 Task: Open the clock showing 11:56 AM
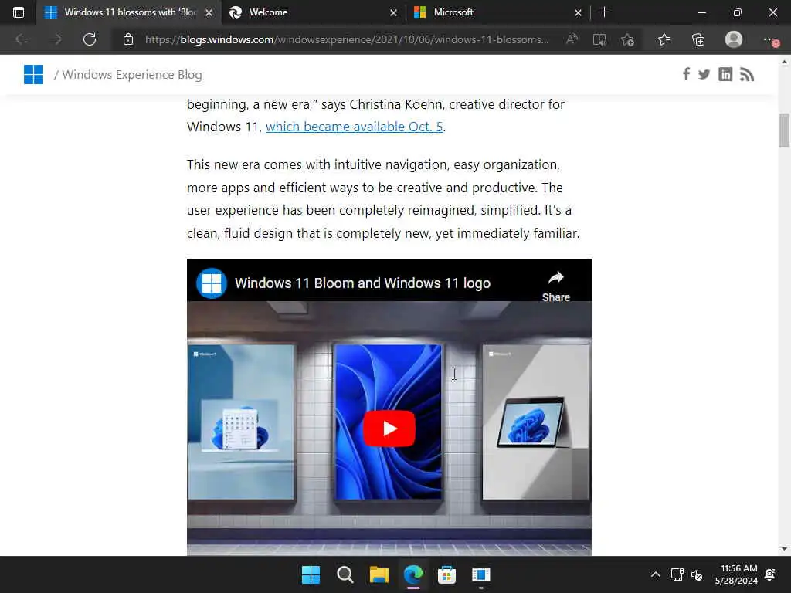tap(736, 574)
